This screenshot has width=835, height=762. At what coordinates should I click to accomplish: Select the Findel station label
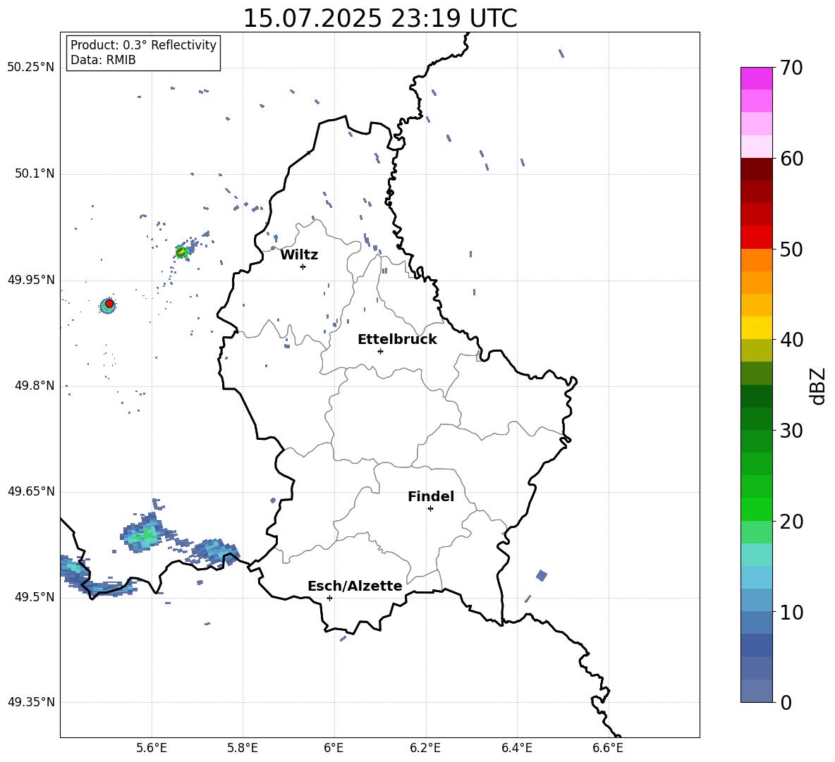(431, 496)
